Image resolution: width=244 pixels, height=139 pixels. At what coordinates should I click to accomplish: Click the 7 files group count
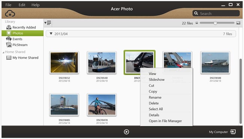[227, 34]
